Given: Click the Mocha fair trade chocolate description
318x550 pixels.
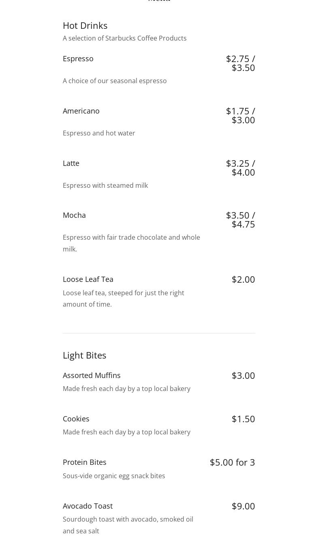Looking at the screenshot, I should [x=131, y=243].
